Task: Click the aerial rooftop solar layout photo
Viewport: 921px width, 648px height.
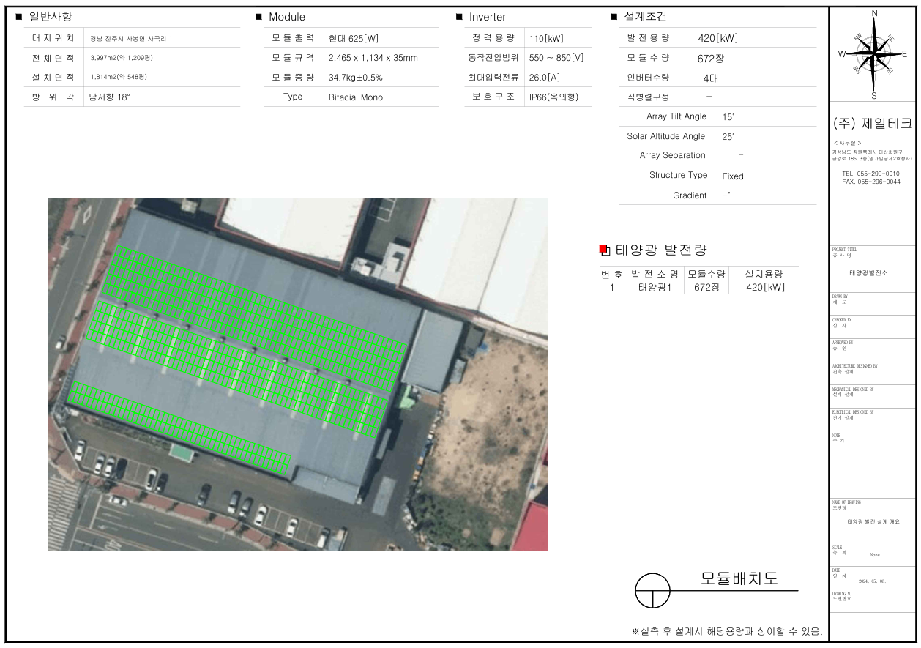Action: pyautogui.click(x=298, y=374)
